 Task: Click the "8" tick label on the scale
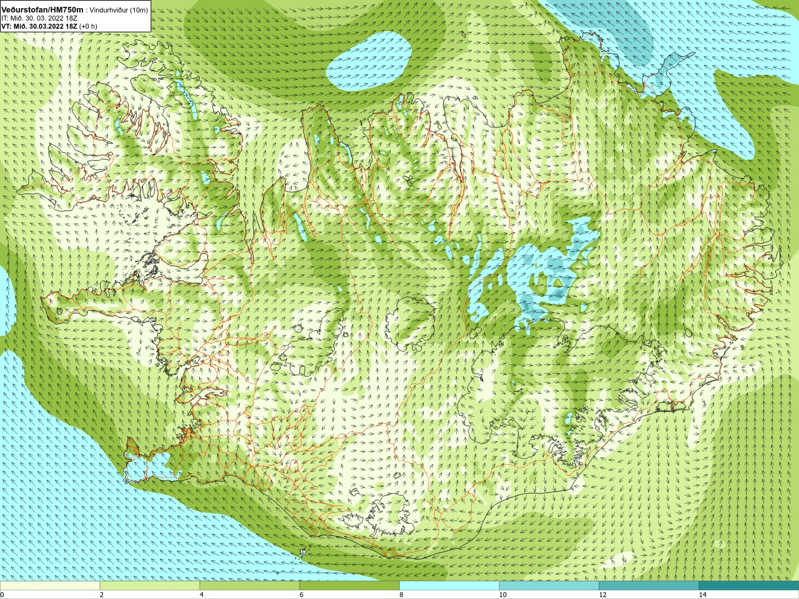coord(401,595)
